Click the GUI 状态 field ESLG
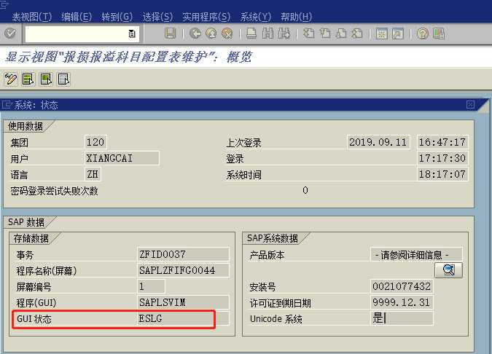492x354 pixels. 183,318
